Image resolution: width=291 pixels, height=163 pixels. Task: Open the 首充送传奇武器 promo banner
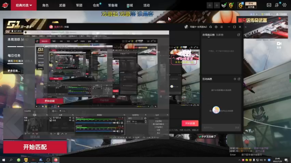[262, 28]
